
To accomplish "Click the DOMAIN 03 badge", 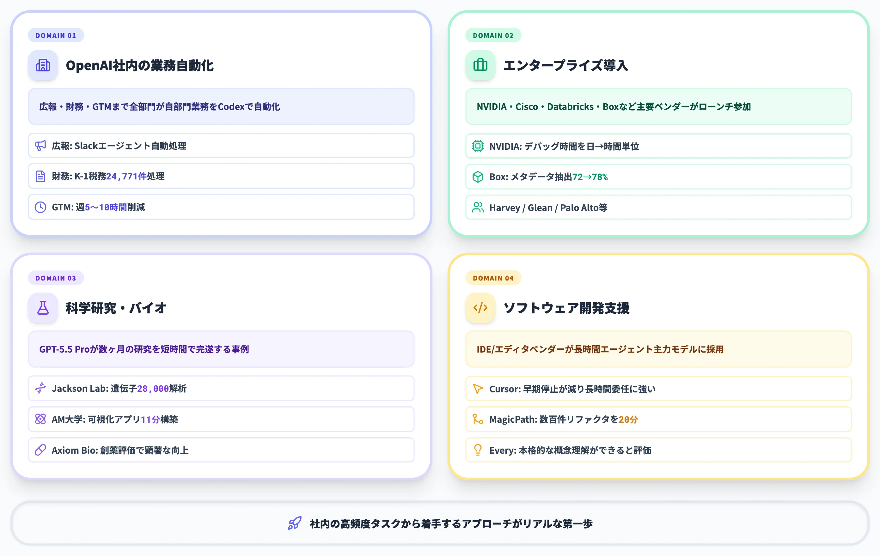I will pyautogui.click(x=56, y=278).
